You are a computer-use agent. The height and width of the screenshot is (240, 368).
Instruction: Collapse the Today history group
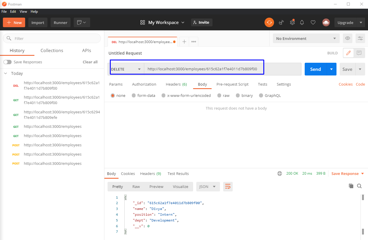5,73
